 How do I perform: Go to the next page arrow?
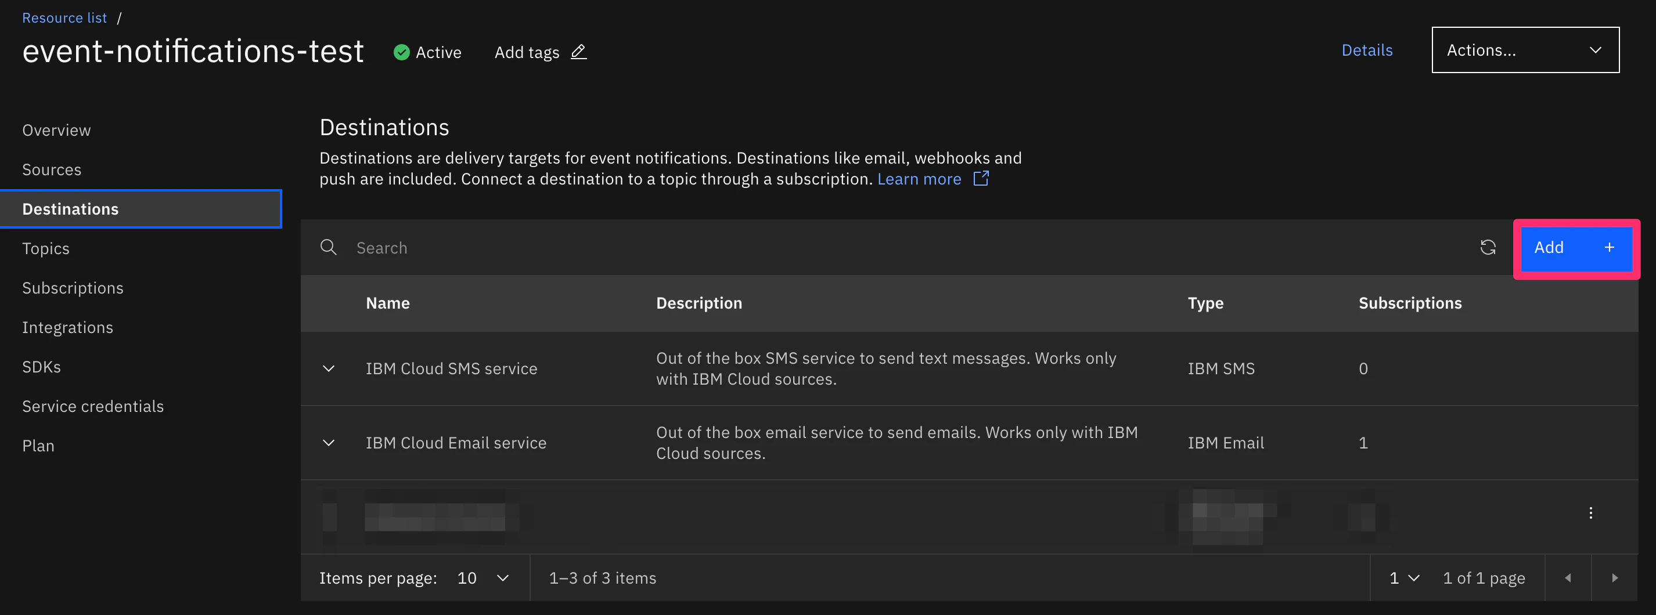[1614, 578]
